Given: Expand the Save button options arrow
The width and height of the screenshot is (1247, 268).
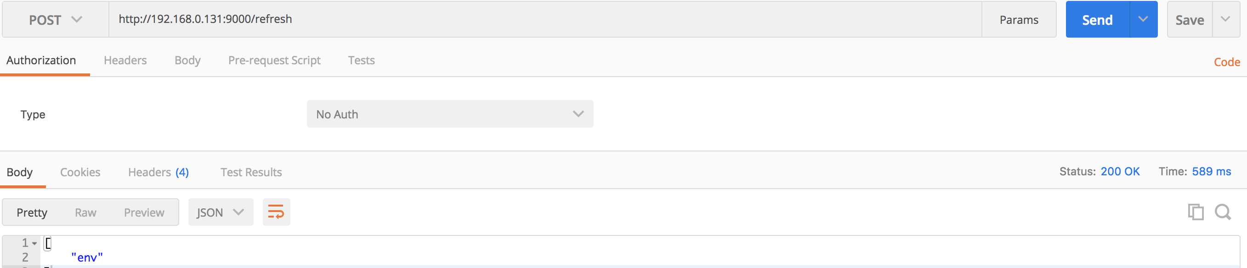Looking at the screenshot, I should coord(1225,19).
